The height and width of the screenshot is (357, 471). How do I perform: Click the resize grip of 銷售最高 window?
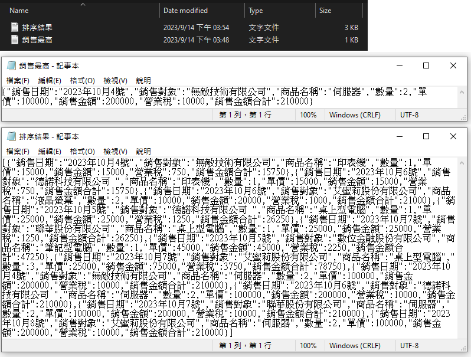(463, 117)
